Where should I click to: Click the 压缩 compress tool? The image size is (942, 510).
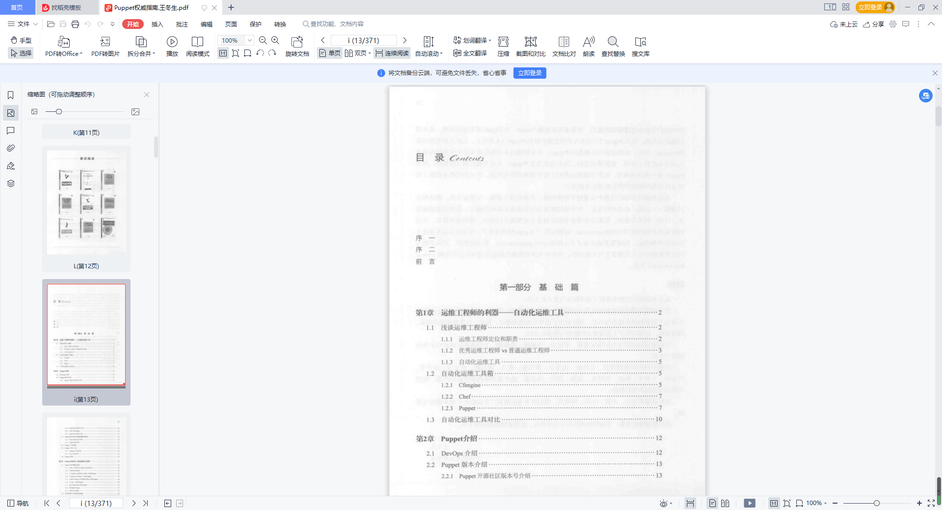[x=503, y=47]
